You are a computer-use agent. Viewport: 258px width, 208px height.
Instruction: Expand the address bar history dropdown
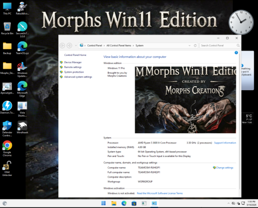[x=189, y=45]
